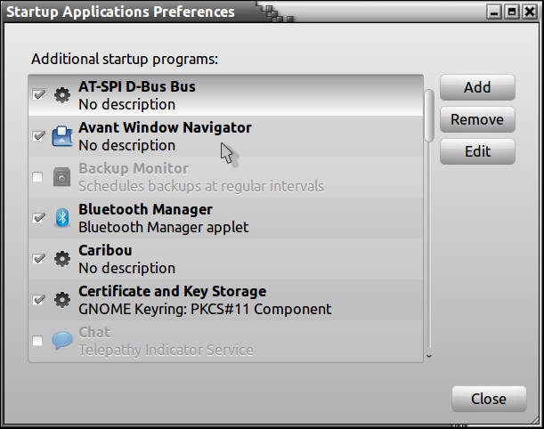Click the Bluetooth Manager icon
The width and height of the screenshot is (544, 429).
pos(61,218)
